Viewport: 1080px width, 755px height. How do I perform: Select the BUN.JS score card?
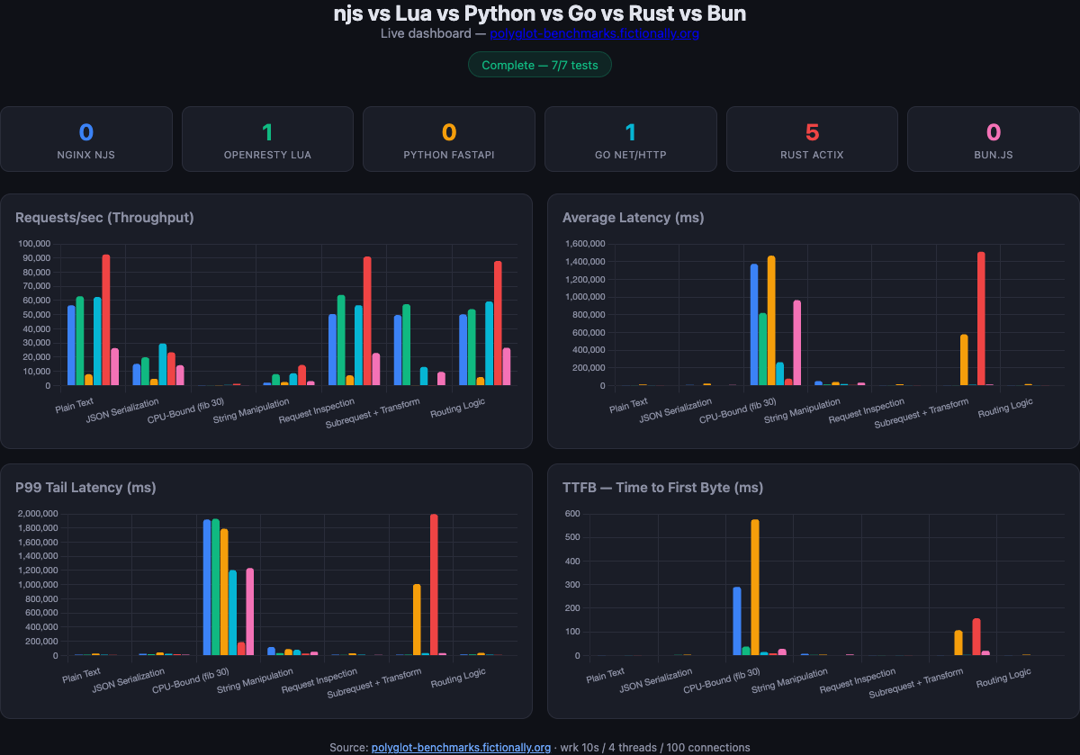pyautogui.click(x=994, y=139)
